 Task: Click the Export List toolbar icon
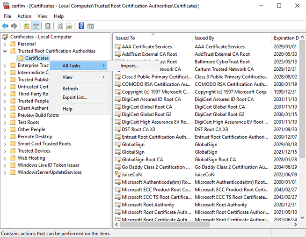tap(69, 26)
